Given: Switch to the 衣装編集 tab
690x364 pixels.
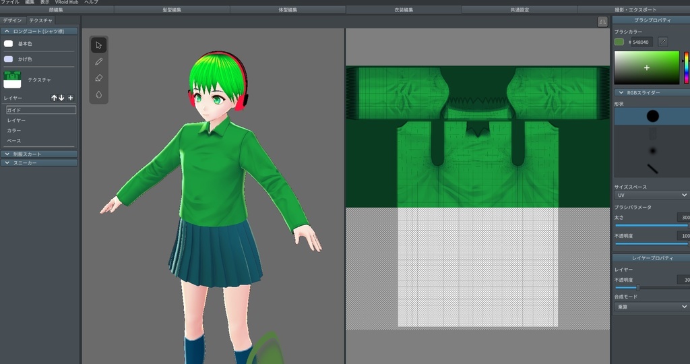Looking at the screenshot, I should (404, 9).
